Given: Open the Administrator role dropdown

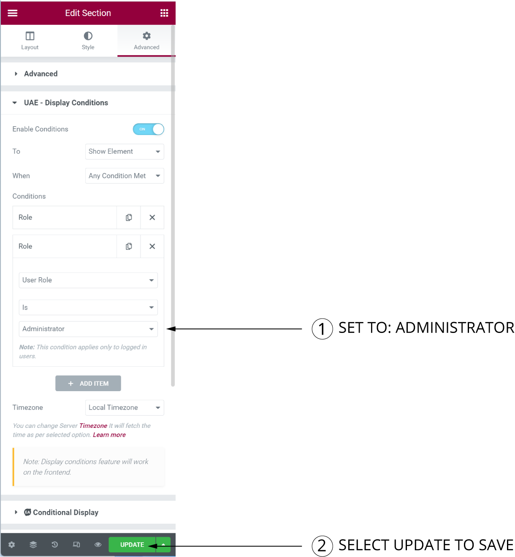Looking at the screenshot, I should point(88,329).
